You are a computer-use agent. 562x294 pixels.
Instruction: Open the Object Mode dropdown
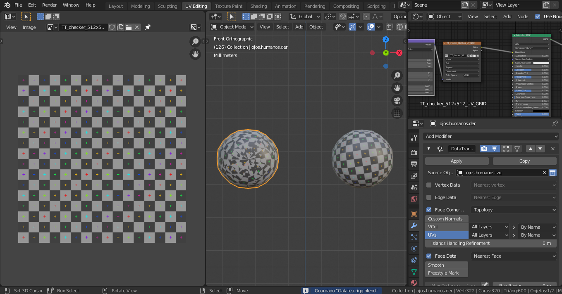(232, 27)
